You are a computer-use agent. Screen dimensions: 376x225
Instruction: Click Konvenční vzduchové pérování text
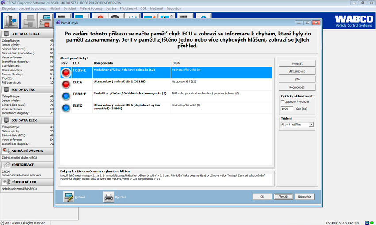(x=21, y=175)
